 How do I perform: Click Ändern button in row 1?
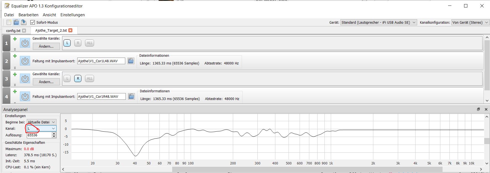(46, 46)
